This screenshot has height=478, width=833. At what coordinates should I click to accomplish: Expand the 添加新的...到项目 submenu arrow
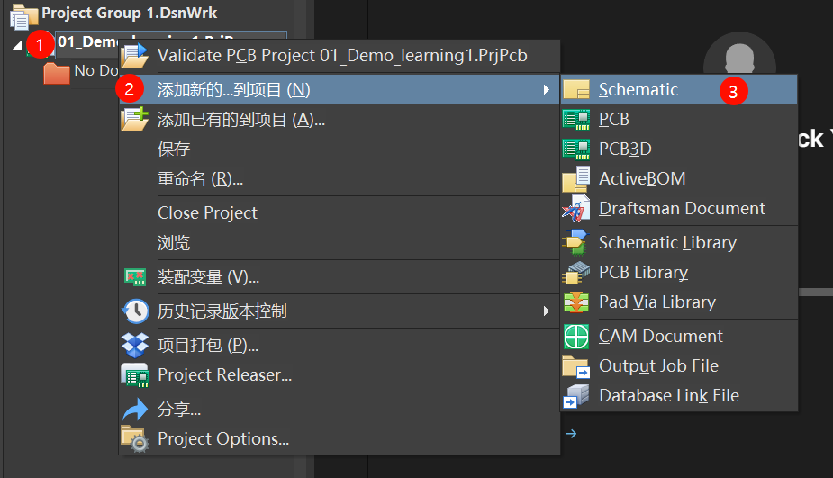tap(546, 89)
